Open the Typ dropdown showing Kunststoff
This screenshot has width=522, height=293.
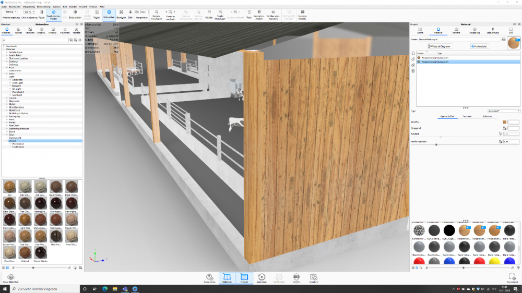point(503,111)
